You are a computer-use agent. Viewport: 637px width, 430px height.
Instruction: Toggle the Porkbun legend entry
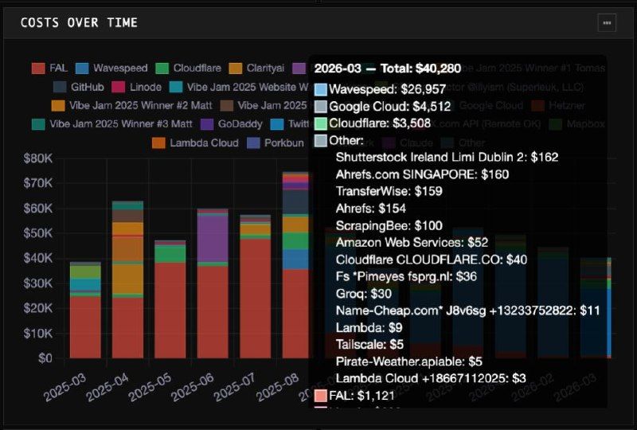[x=276, y=143]
